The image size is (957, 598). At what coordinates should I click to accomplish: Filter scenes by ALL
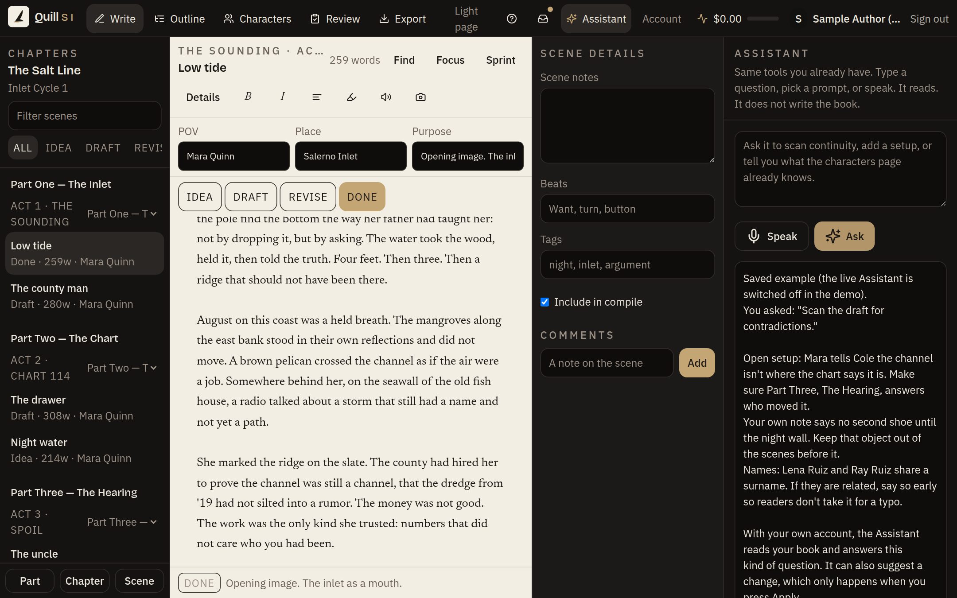point(23,148)
